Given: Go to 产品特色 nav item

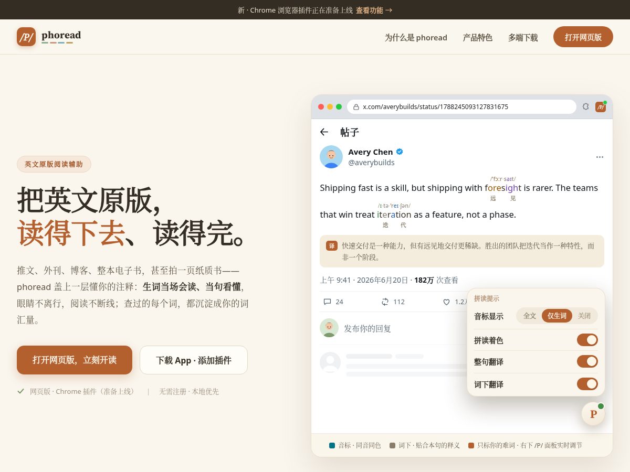Looking at the screenshot, I should click(x=477, y=37).
